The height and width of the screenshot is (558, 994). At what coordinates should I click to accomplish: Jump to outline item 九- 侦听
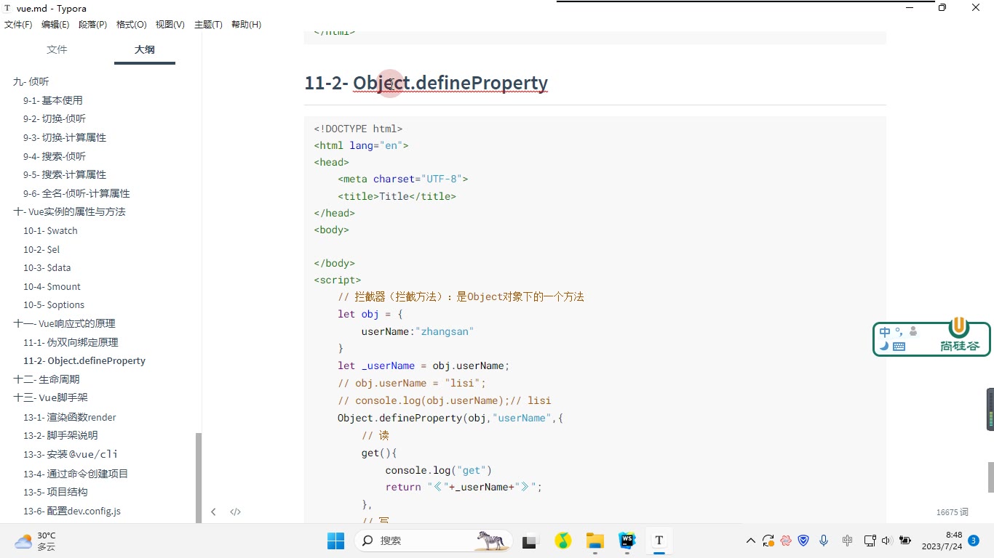(x=31, y=82)
